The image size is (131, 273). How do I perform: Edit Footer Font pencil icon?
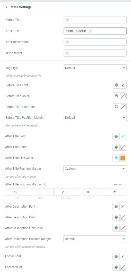[x=123, y=256]
